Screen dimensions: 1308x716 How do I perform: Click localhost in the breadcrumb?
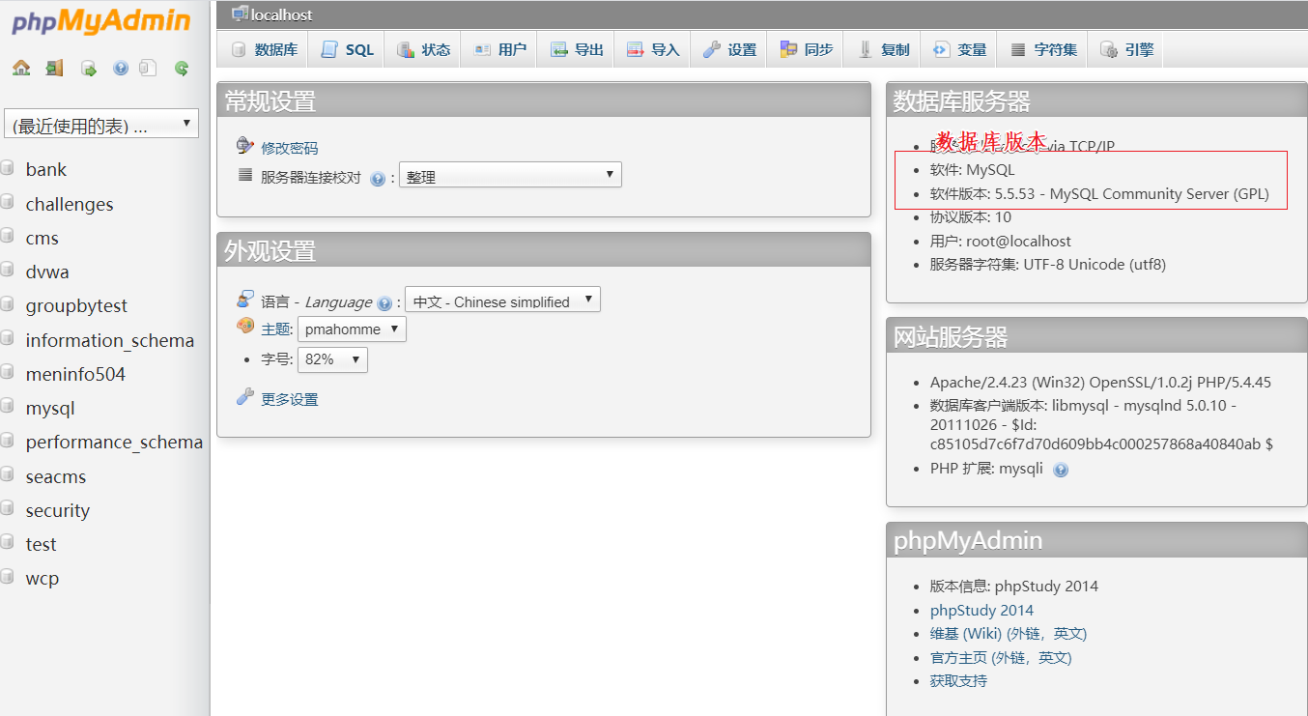(281, 14)
